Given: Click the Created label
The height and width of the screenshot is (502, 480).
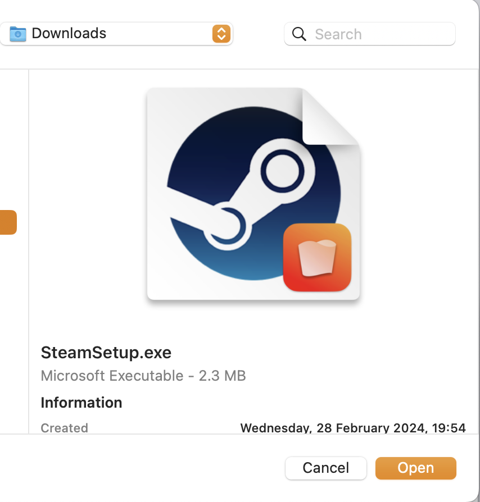Looking at the screenshot, I should point(64,428).
